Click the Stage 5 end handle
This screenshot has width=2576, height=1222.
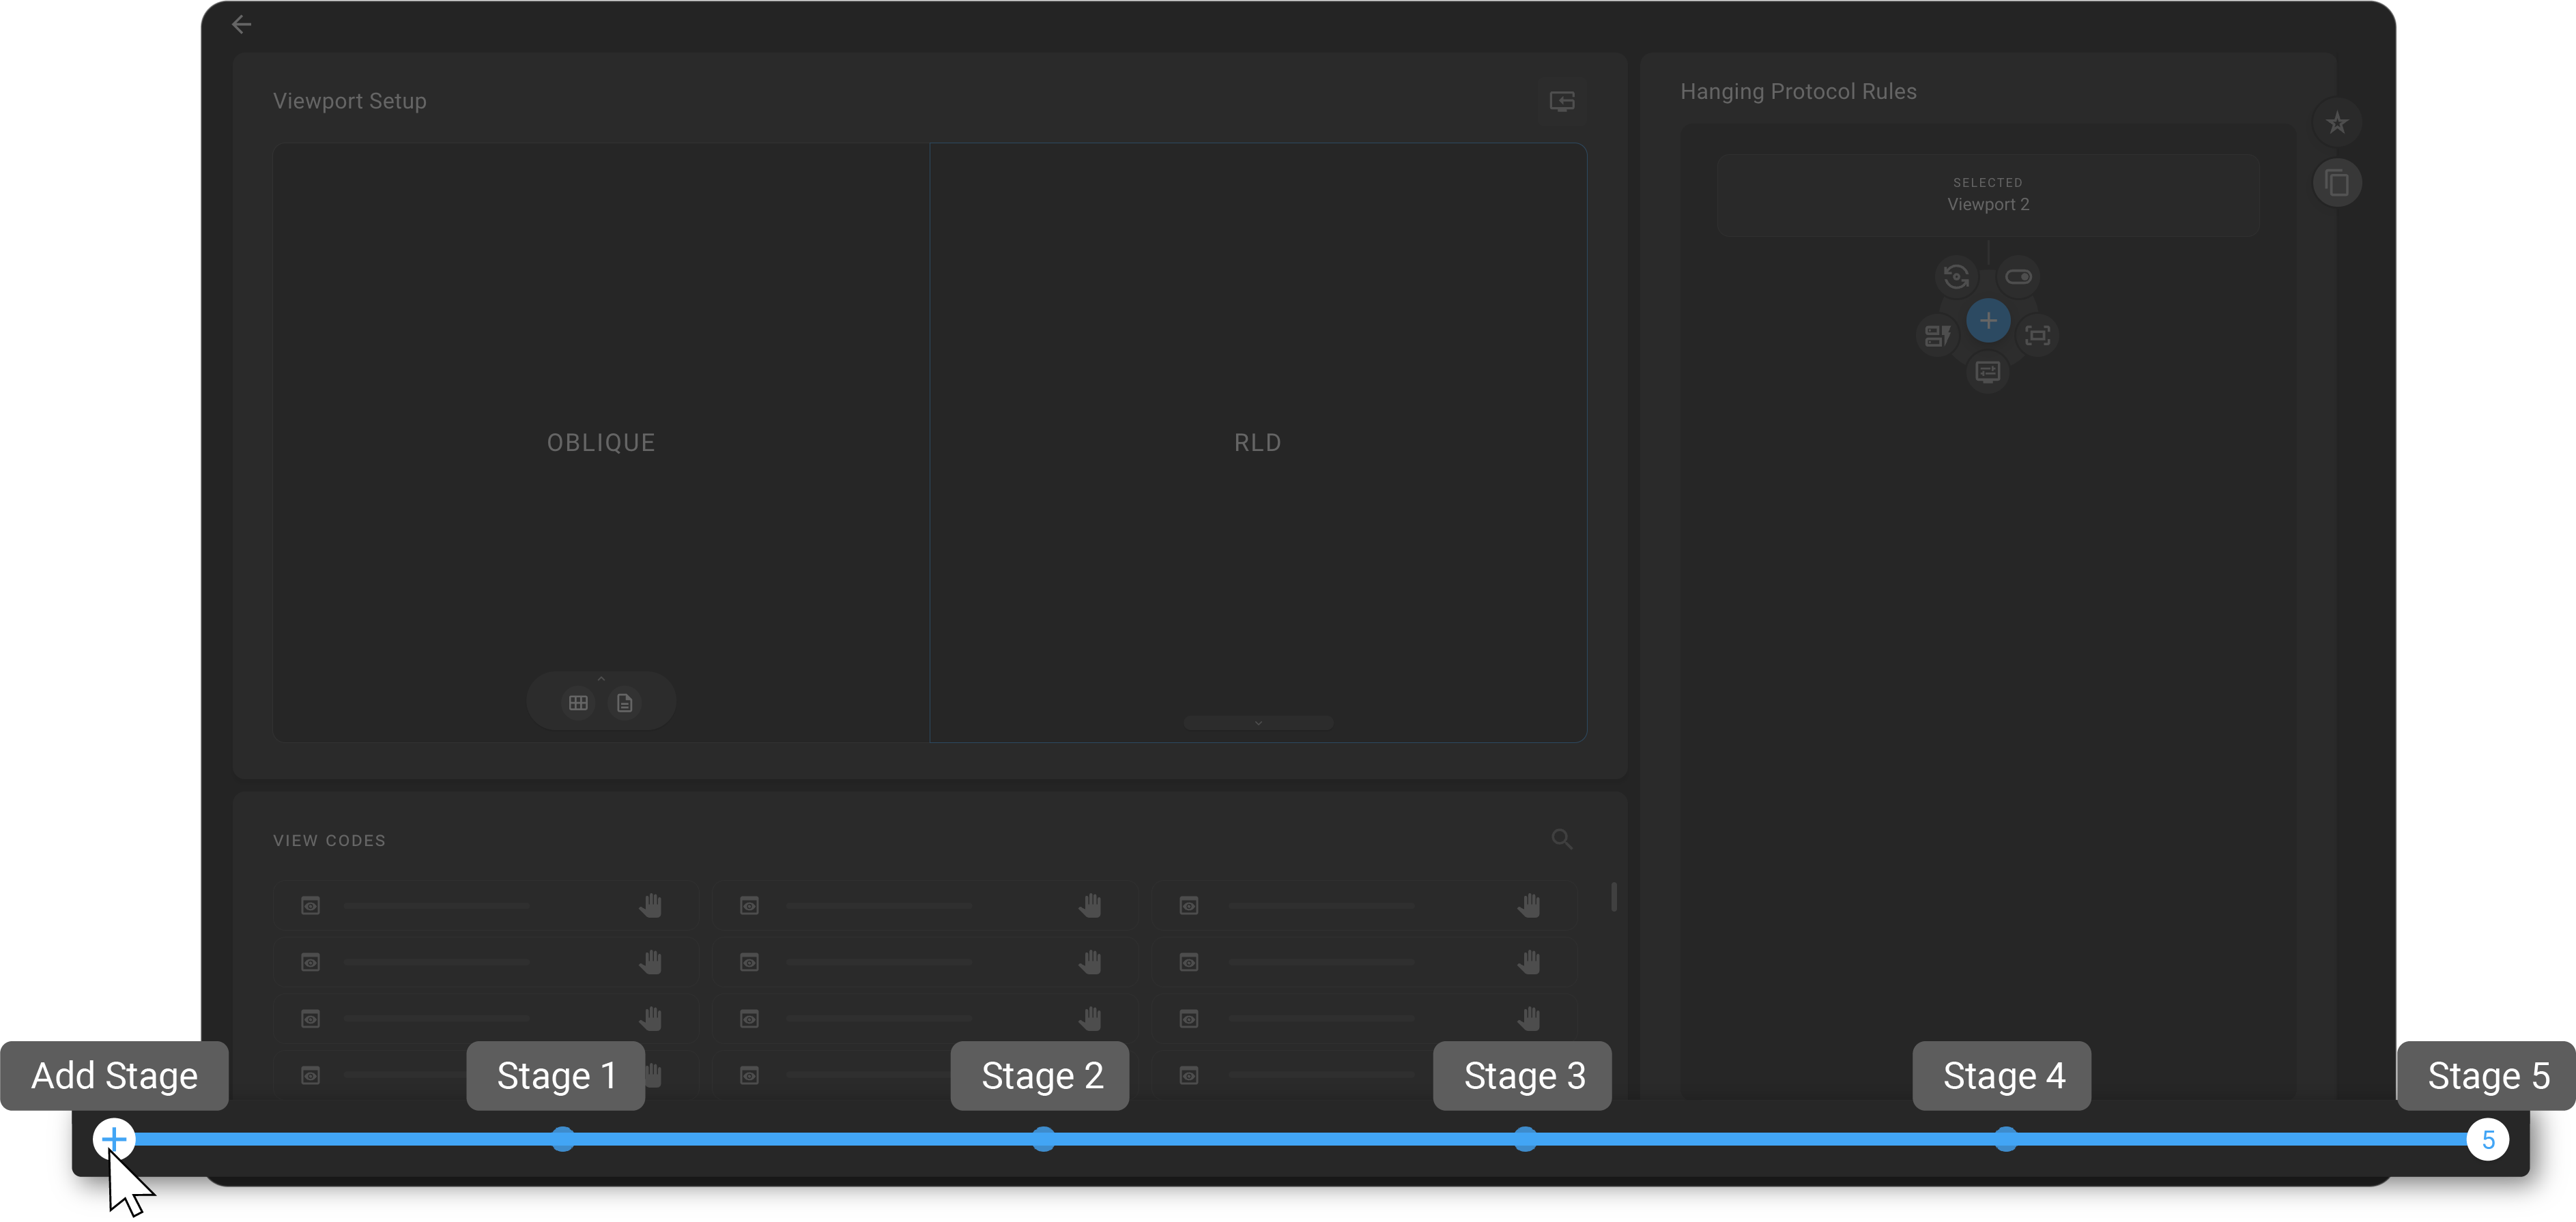tap(2487, 1139)
